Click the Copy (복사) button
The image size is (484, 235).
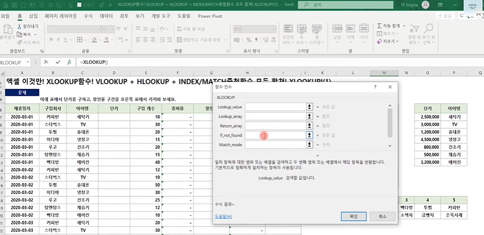(24, 34)
